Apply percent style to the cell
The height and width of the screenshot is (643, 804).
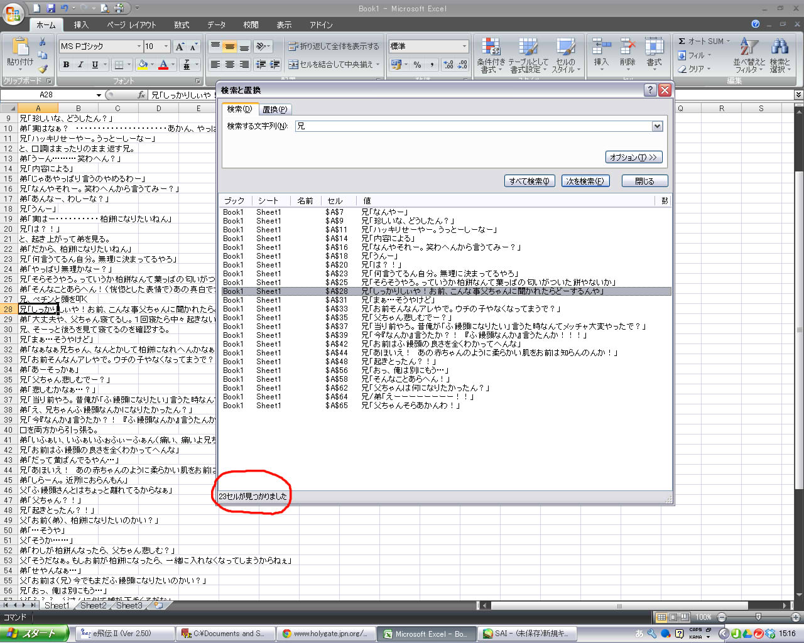point(417,65)
